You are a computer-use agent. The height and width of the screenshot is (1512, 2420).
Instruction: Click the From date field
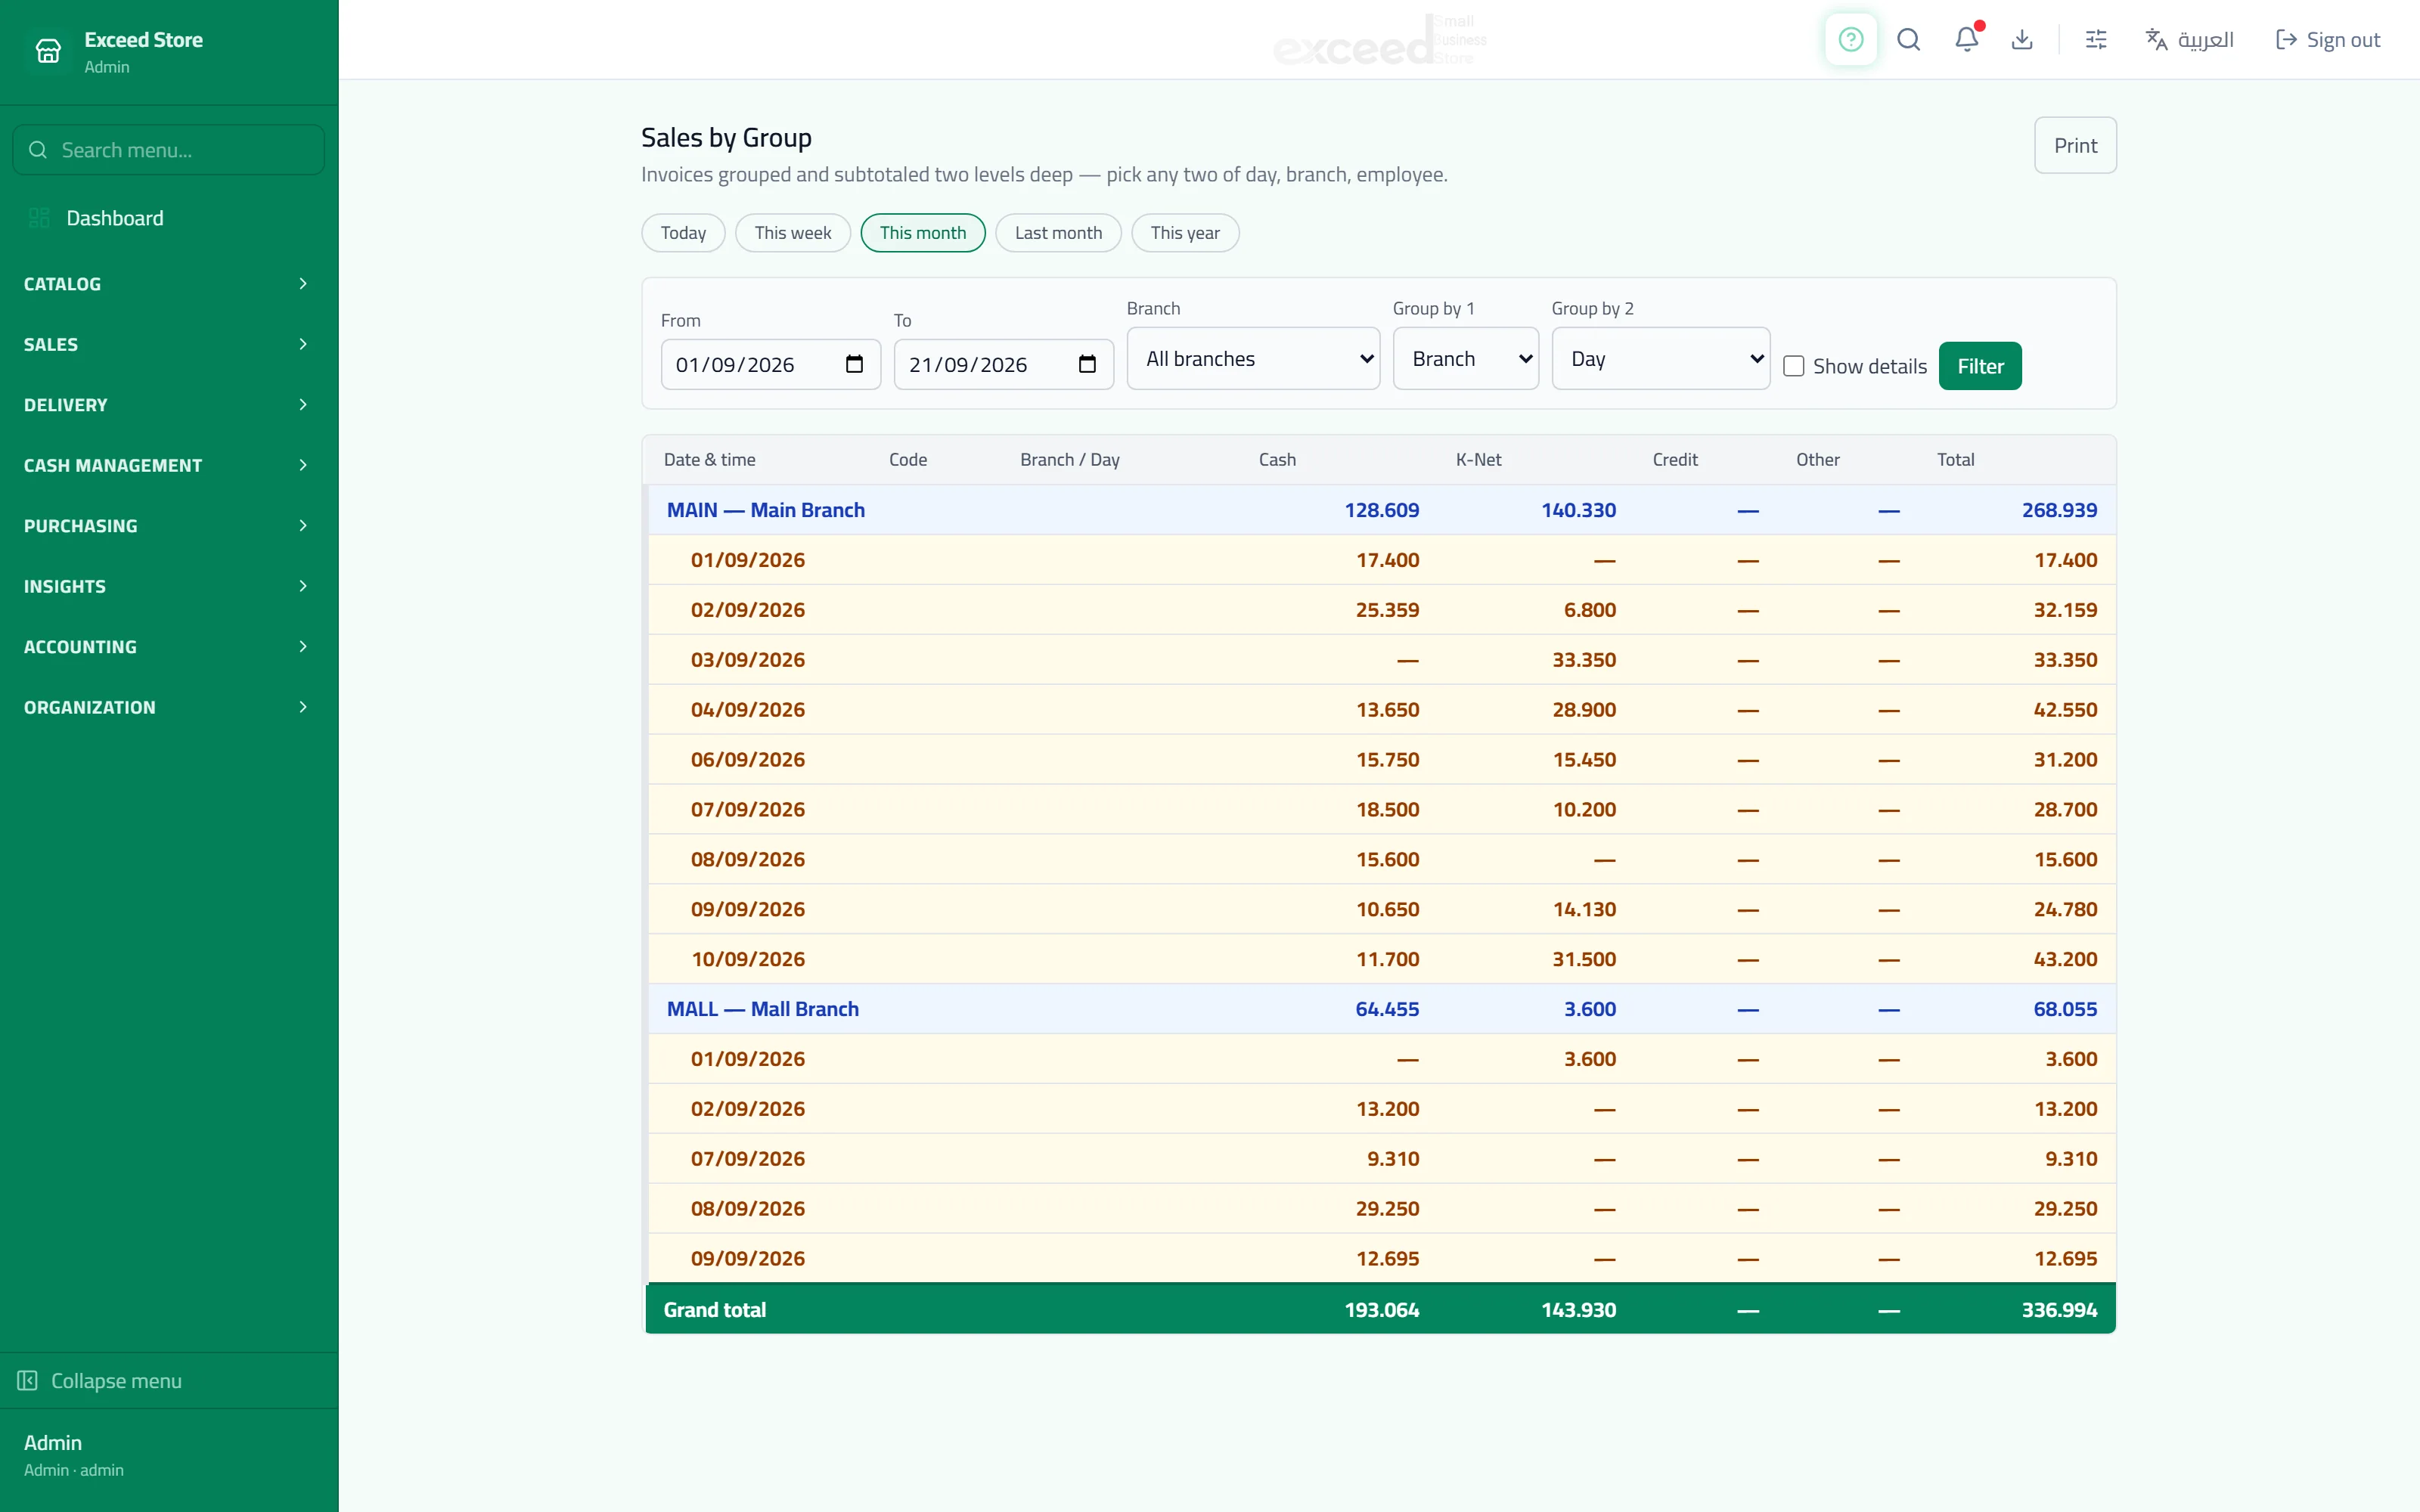[x=770, y=364]
